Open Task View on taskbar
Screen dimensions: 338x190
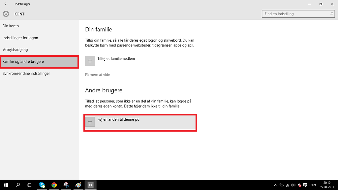click(30, 185)
